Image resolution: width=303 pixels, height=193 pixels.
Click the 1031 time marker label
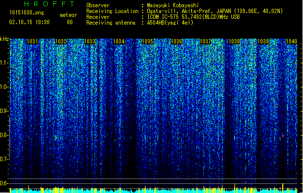(x=32, y=41)
